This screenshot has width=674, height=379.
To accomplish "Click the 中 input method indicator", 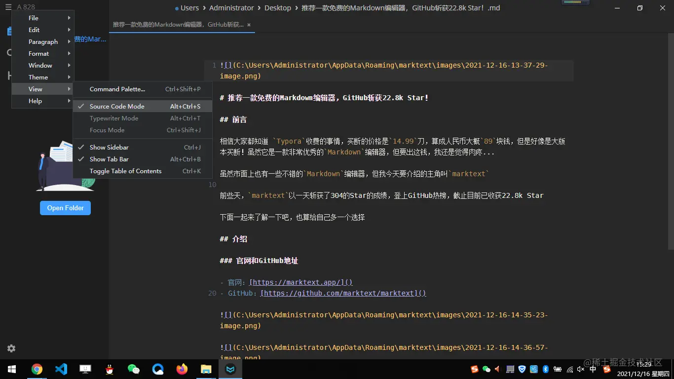I will pos(593,369).
